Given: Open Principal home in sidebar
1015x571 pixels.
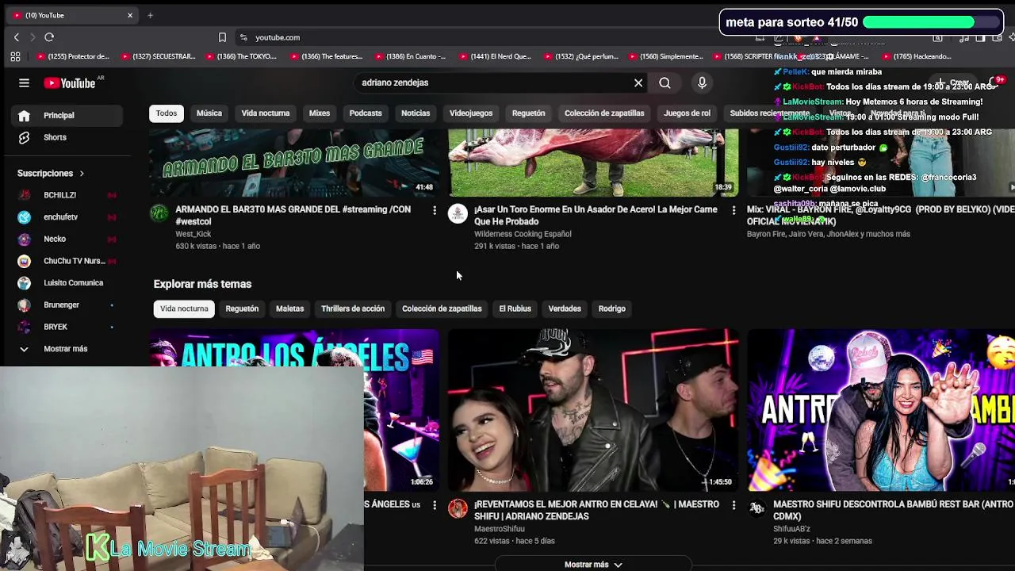Looking at the screenshot, I should coord(67,116).
